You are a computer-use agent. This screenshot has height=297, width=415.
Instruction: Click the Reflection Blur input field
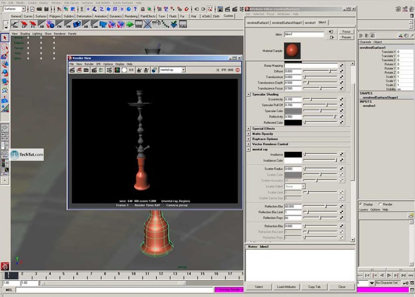point(293,206)
